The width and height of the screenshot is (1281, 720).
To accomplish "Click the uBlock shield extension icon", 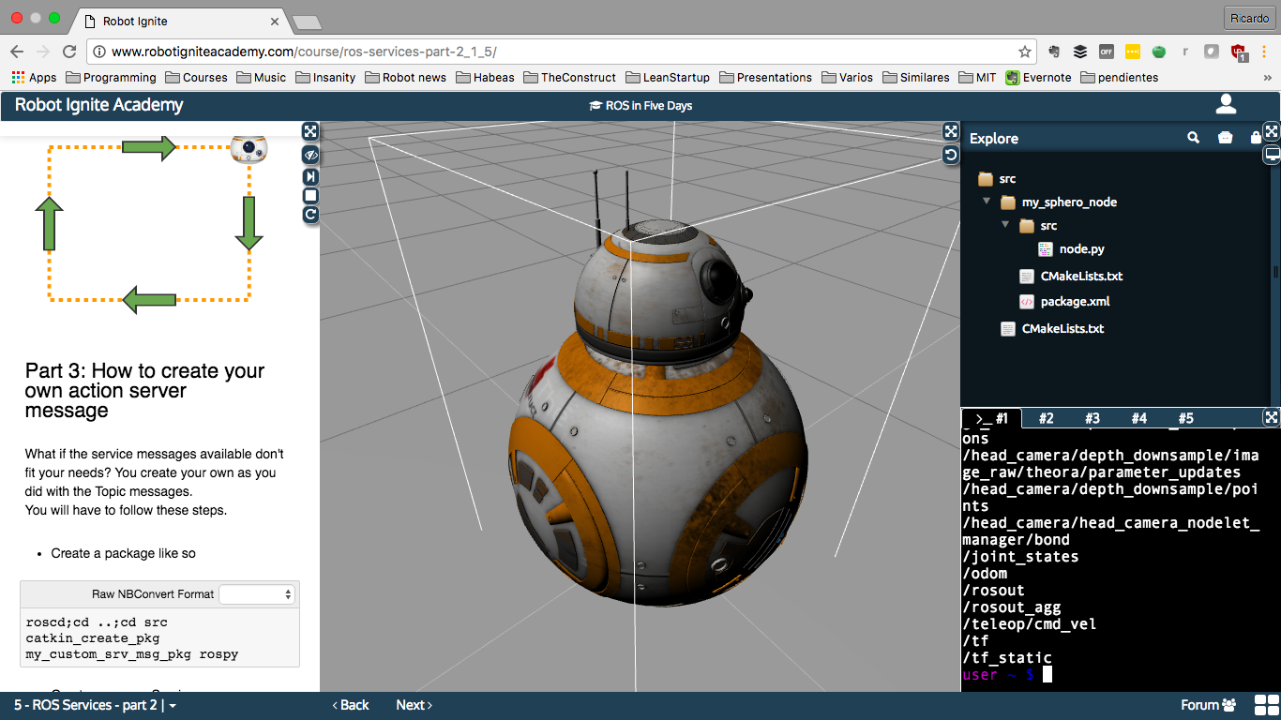I will coord(1239,52).
